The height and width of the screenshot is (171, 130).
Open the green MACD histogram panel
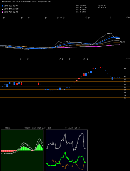(22, 150)
